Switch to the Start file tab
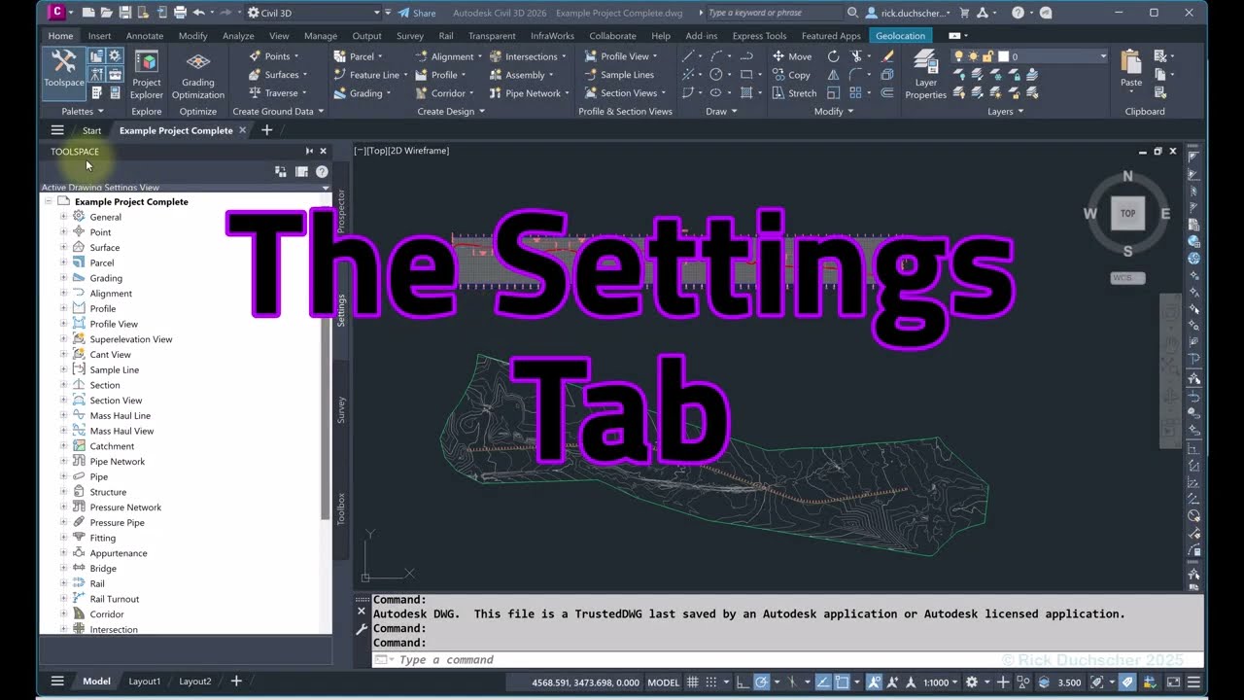This screenshot has width=1244, height=700. 91,130
